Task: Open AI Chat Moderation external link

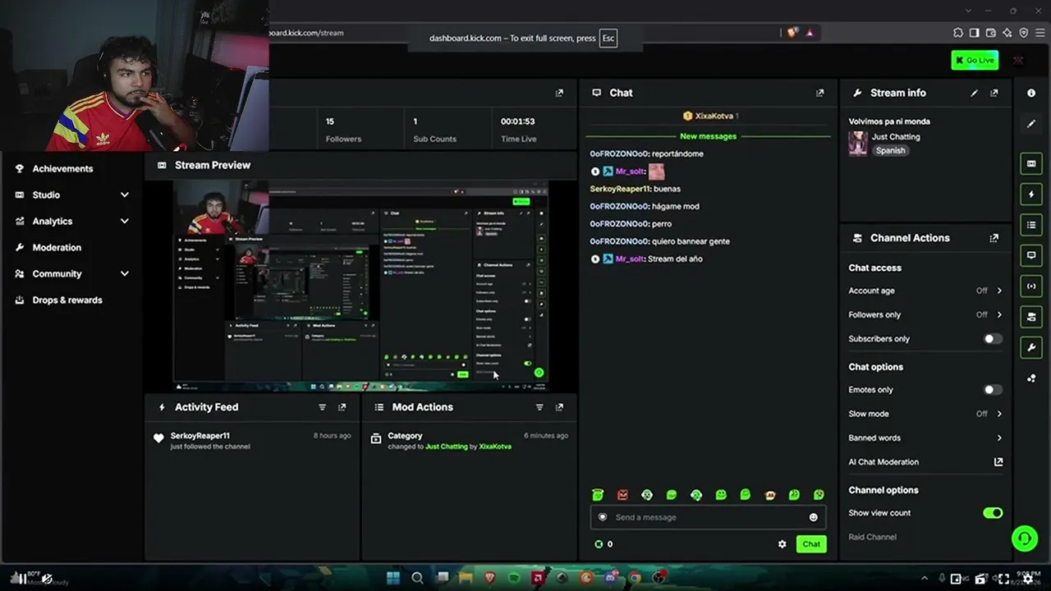Action: [x=998, y=462]
